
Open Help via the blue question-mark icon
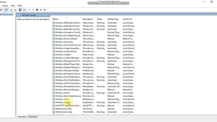(20, 10)
